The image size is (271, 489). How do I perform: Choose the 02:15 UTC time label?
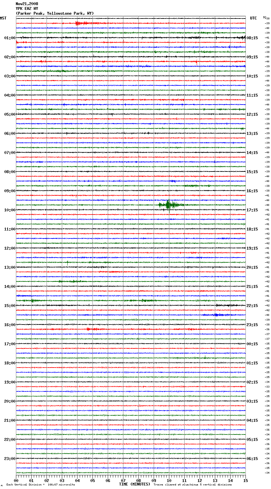point(252,382)
